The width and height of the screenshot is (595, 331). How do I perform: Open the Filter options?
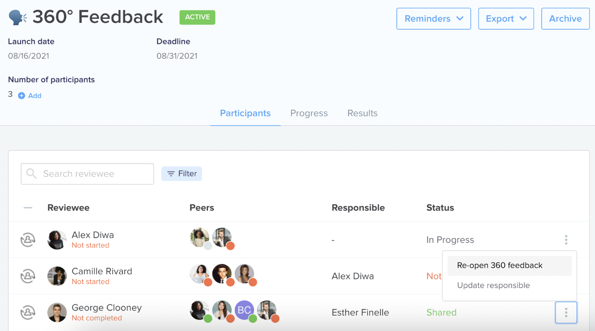coord(181,174)
